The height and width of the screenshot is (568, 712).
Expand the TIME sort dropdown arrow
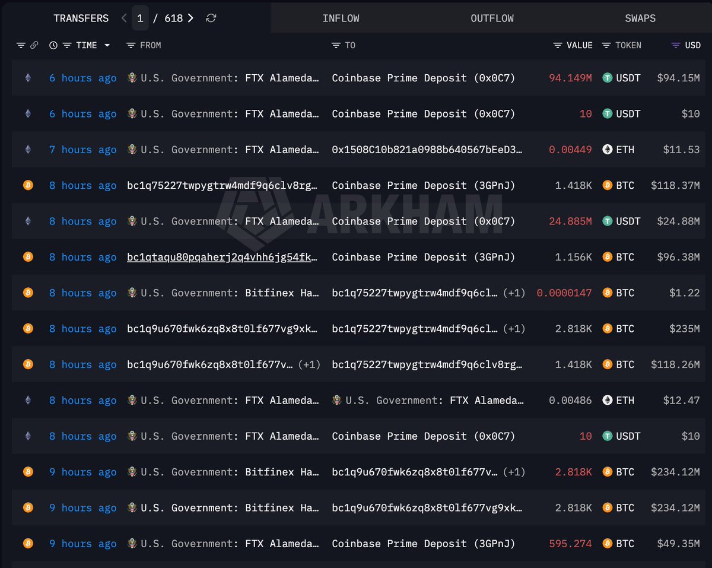[107, 45]
